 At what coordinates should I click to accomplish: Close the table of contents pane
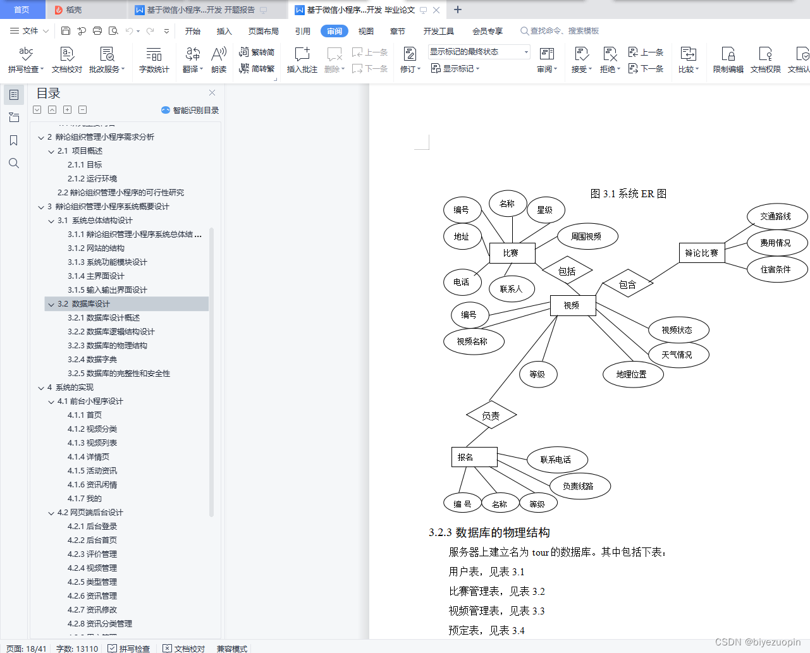point(212,92)
